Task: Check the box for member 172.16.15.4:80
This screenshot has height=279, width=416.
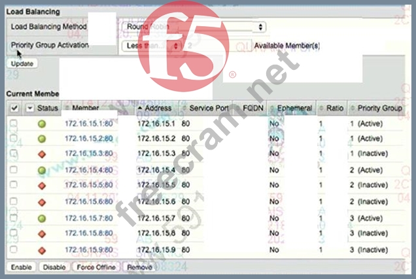Action: (x=14, y=169)
